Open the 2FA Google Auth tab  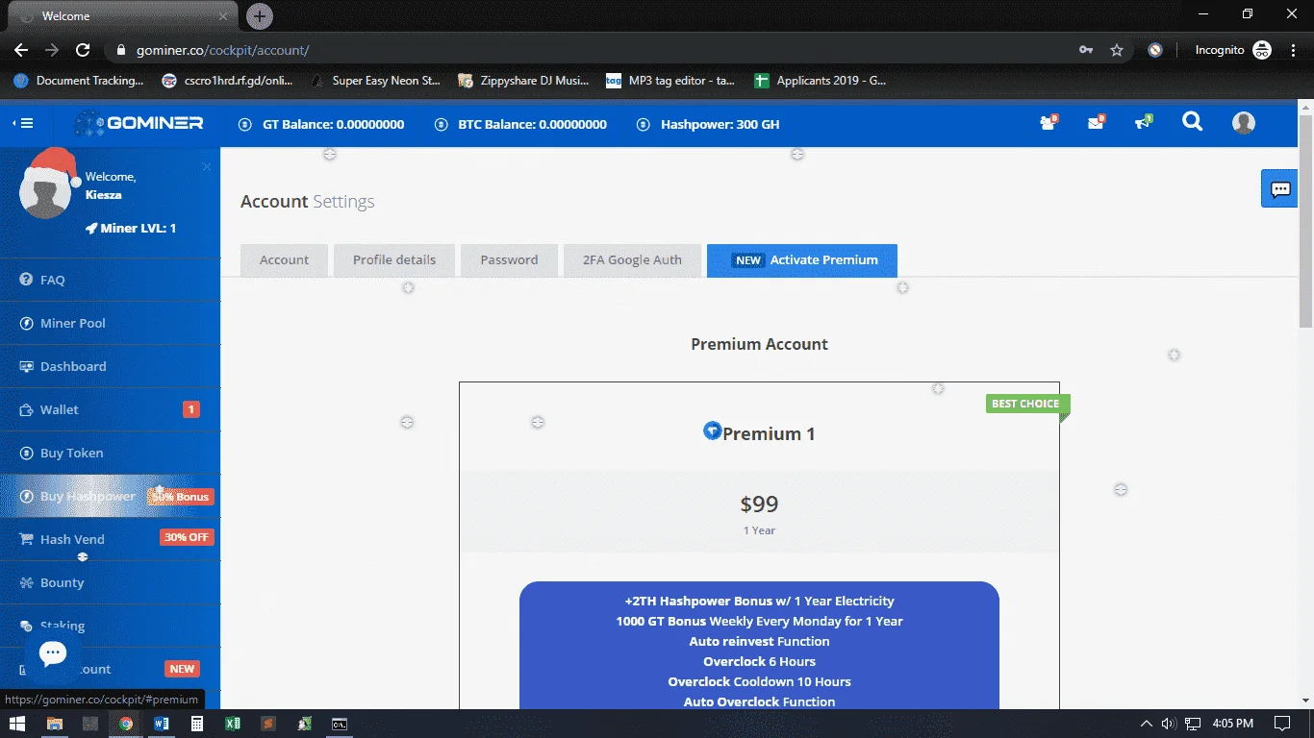point(632,260)
